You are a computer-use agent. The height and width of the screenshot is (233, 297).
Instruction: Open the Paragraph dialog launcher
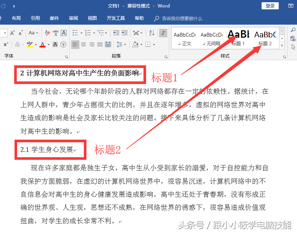tap(166, 57)
